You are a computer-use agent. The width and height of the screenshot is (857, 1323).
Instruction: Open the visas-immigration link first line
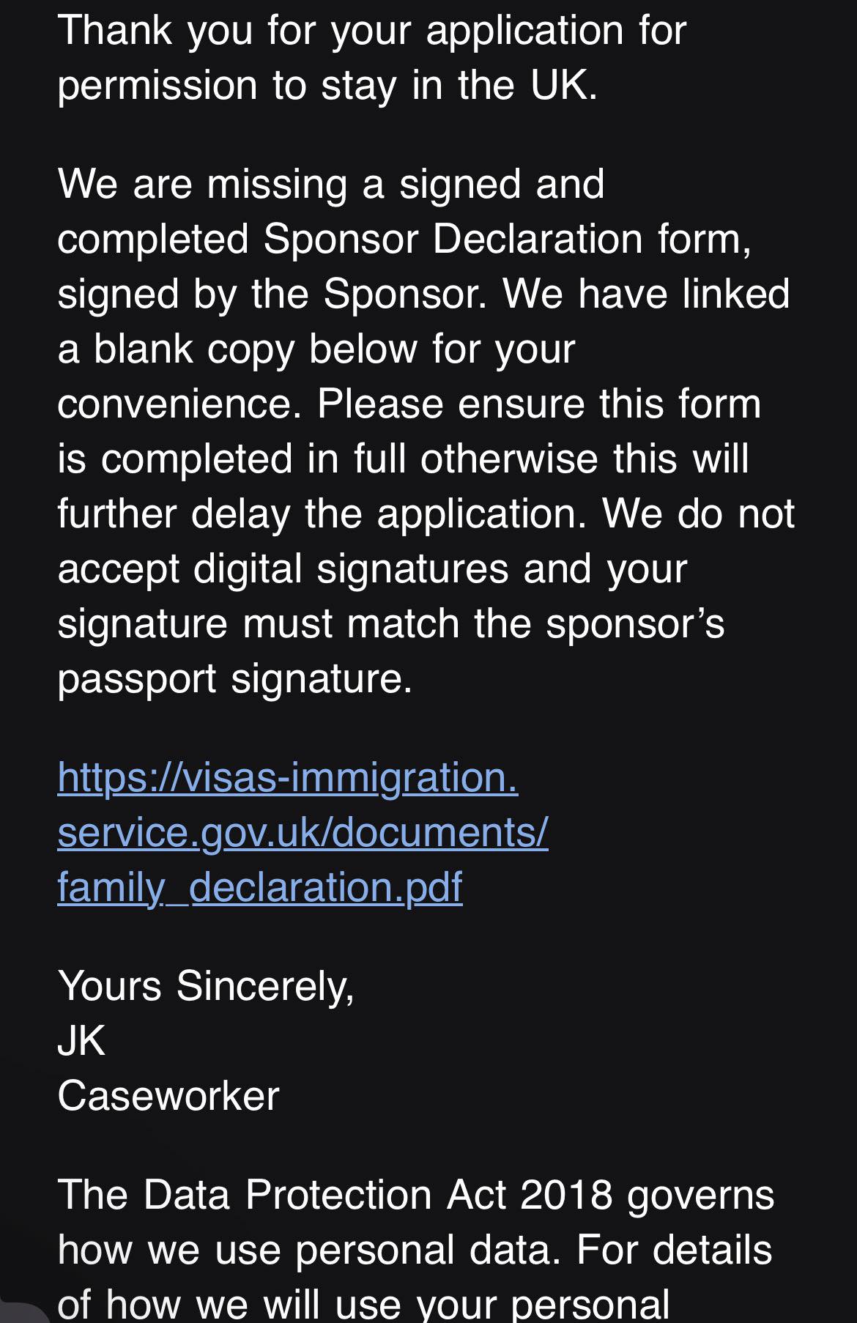[x=288, y=777]
